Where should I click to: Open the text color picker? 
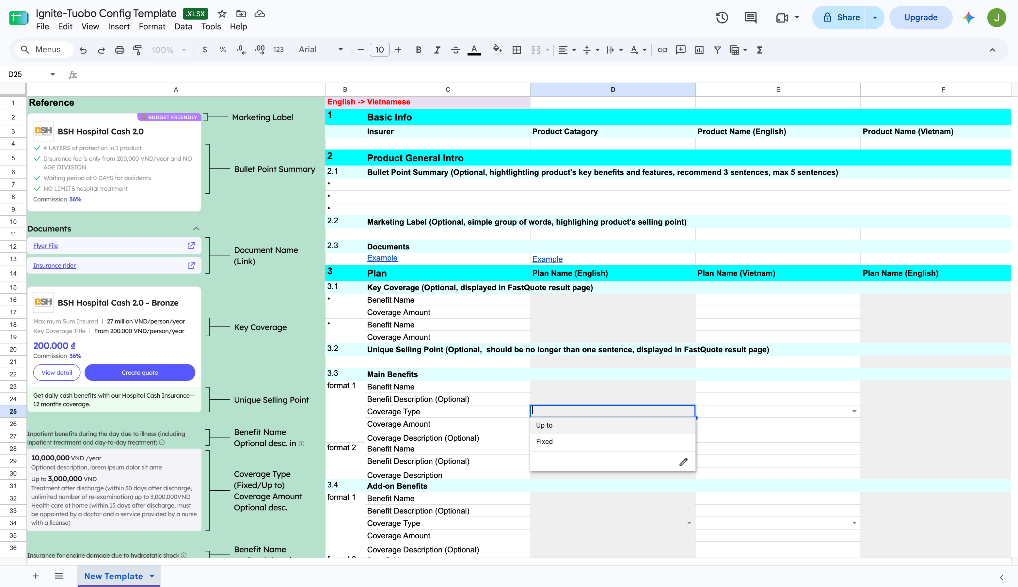474,50
